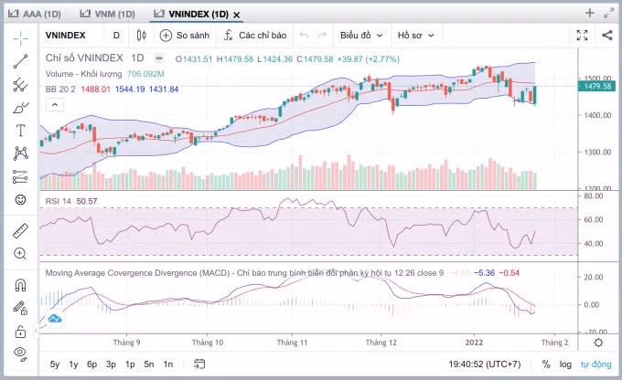Image resolution: width=622 pixels, height=380 pixels.
Task: Click the Tháng 9 time axis label
Action: click(x=126, y=343)
